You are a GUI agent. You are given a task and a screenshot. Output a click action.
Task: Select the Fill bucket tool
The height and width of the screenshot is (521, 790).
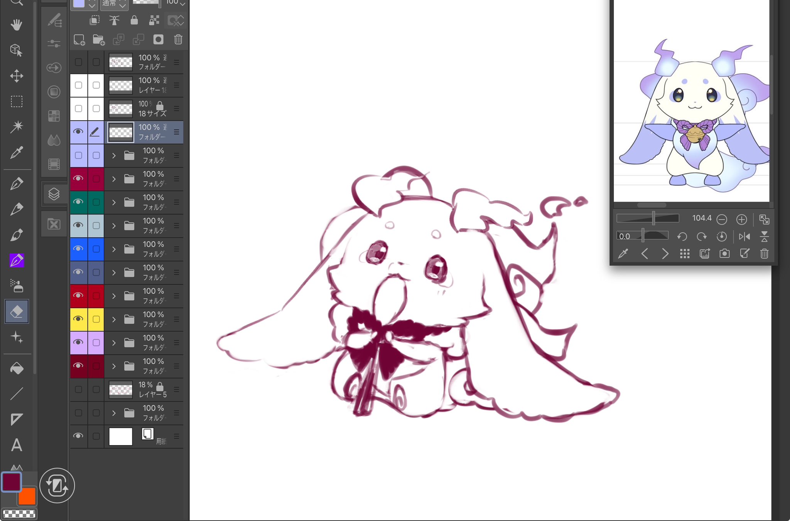click(17, 369)
